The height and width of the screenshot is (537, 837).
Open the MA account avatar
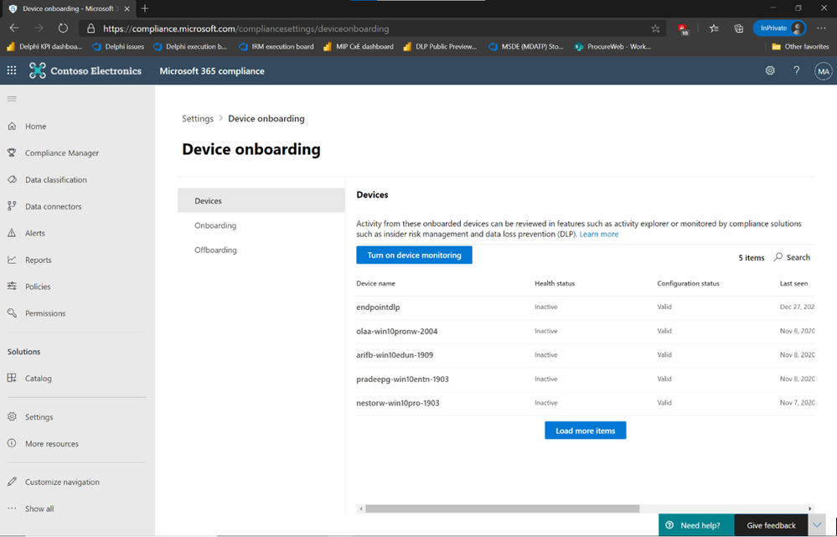pyautogui.click(x=823, y=71)
